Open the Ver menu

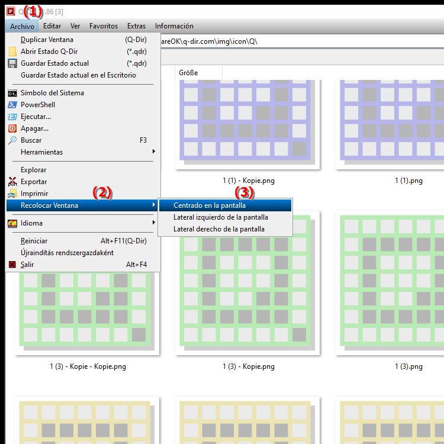coord(75,26)
